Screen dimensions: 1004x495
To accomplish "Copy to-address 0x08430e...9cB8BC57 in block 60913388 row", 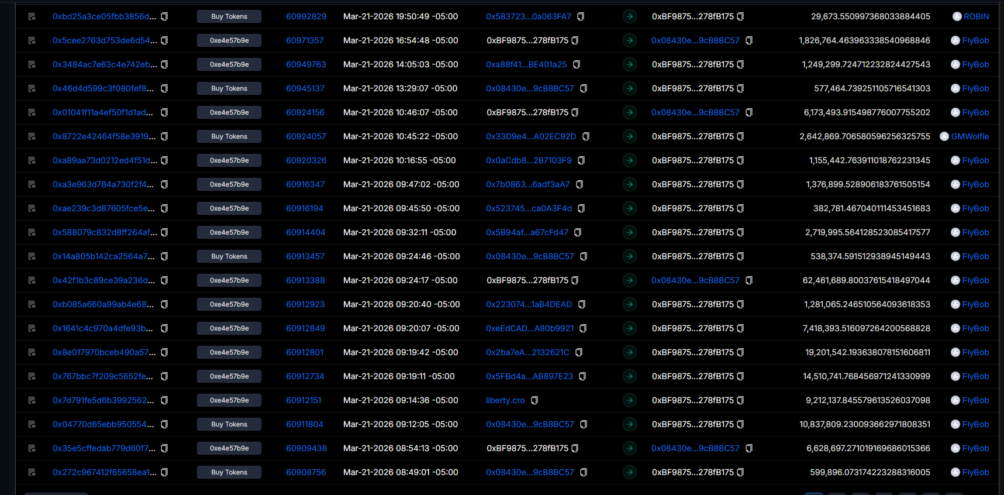I will 749,280.
